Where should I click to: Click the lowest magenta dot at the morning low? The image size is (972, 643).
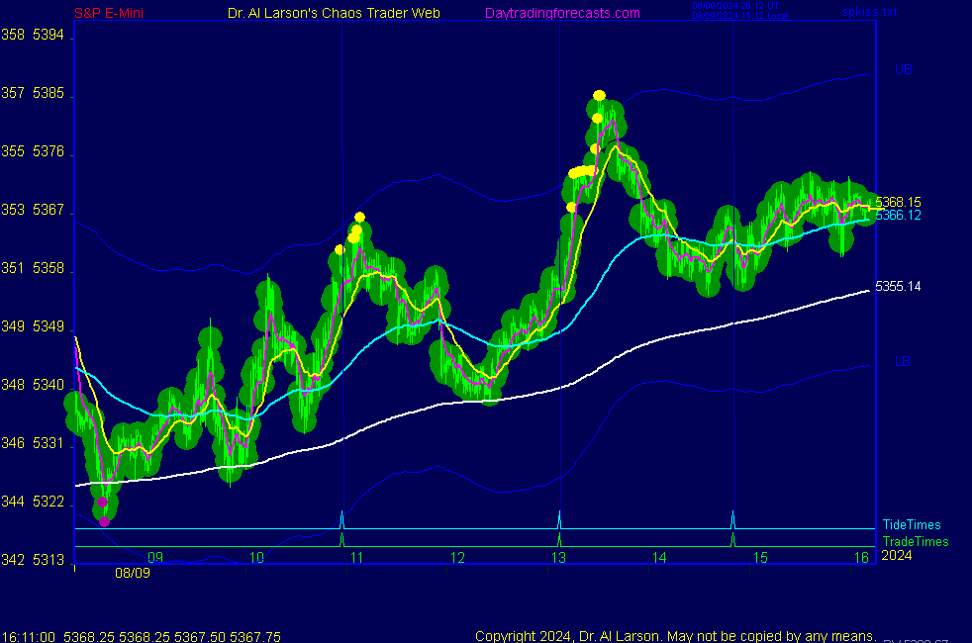(x=104, y=521)
